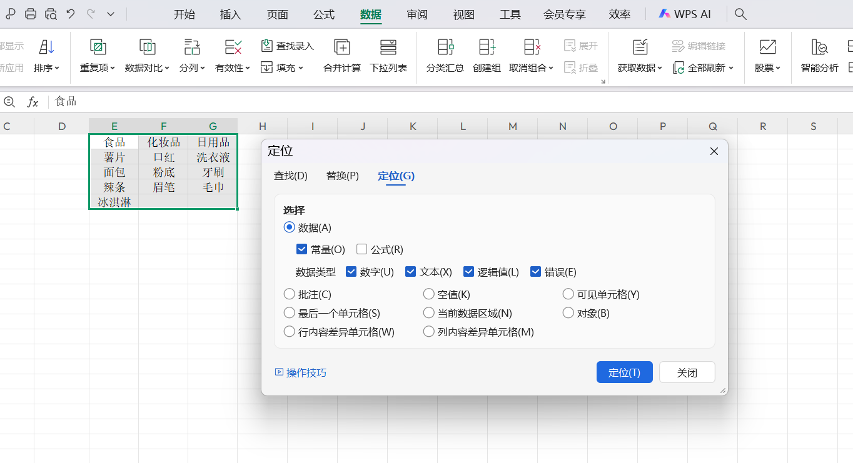Choose the 可见单元格(Y) radio button
This screenshot has height=463, width=853.
[x=568, y=294]
